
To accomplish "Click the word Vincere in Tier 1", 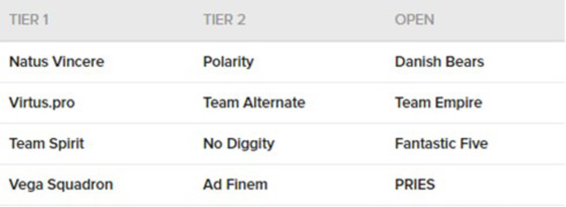I will click(78, 62).
